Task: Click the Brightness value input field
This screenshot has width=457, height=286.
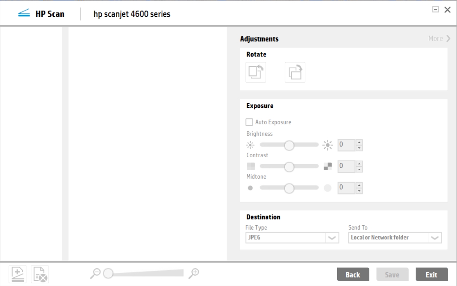Action: point(346,145)
